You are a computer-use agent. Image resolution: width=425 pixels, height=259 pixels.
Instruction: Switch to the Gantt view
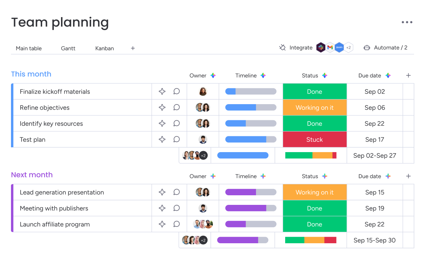tap(68, 48)
